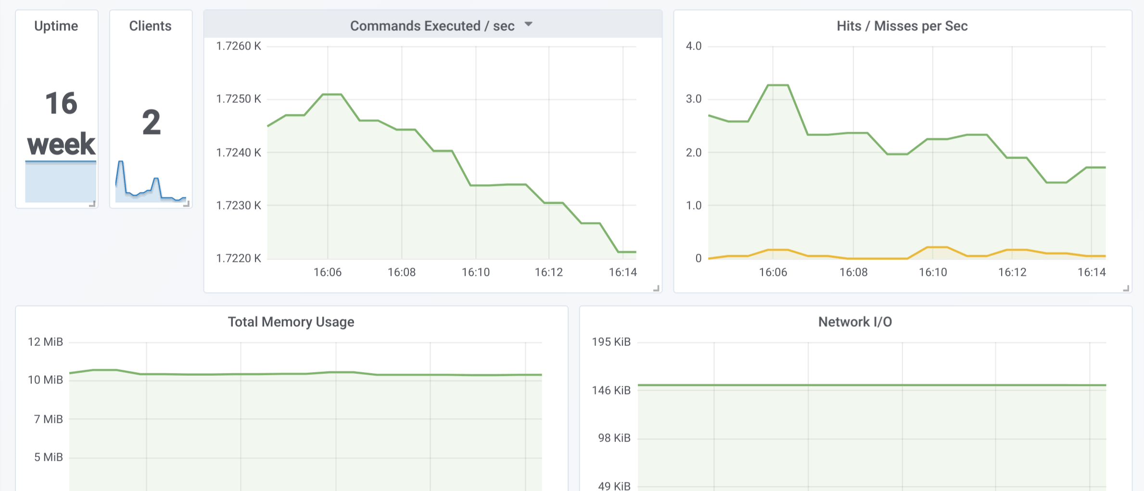Viewport: 1144px width, 491px height.
Task: Click the Clients panel title
Action: (150, 26)
